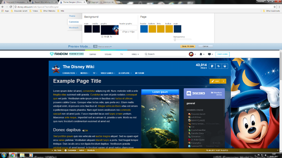Click the admin dashboard icon in wiki header

tap(225, 66)
